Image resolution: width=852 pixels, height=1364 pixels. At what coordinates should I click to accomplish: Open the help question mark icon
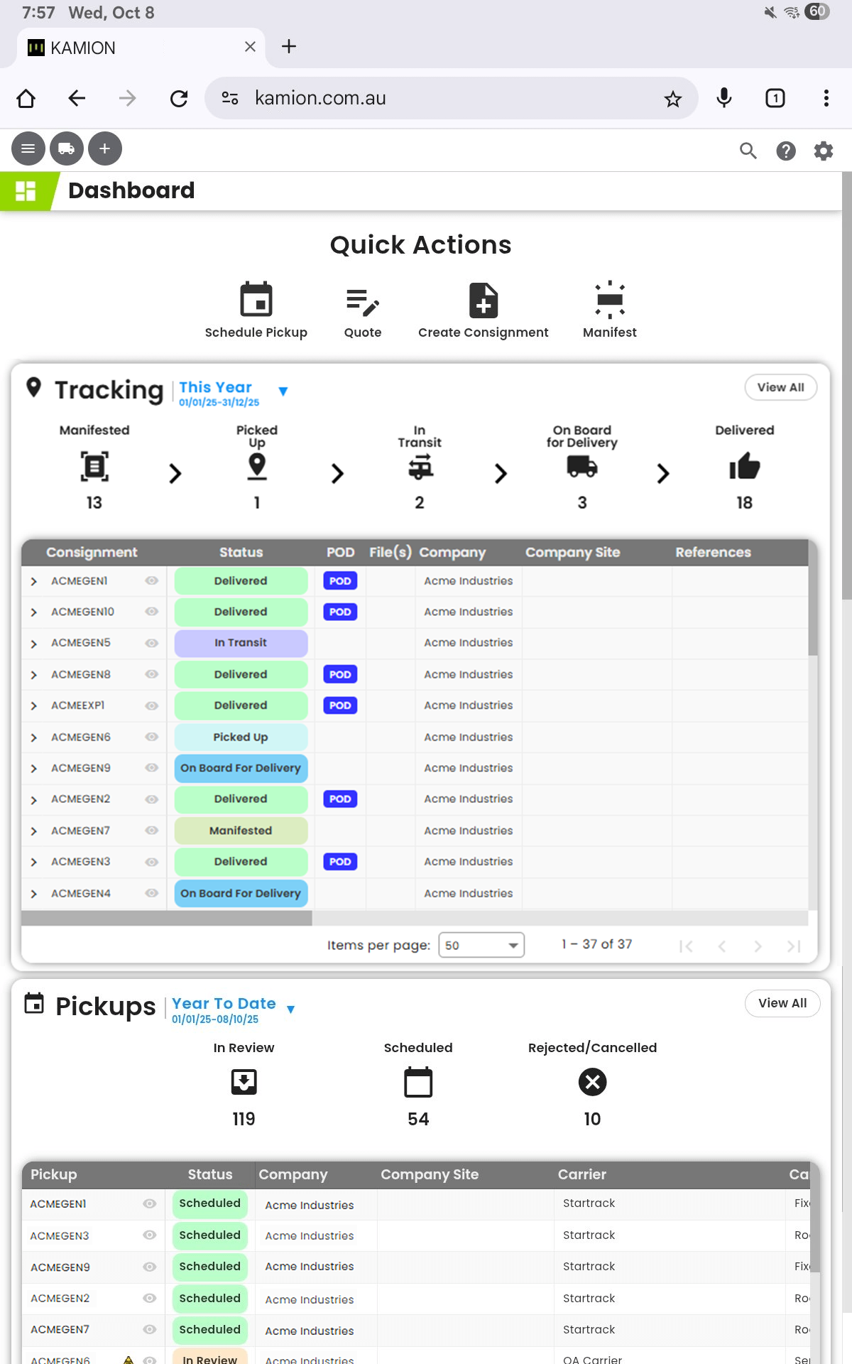(x=785, y=151)
